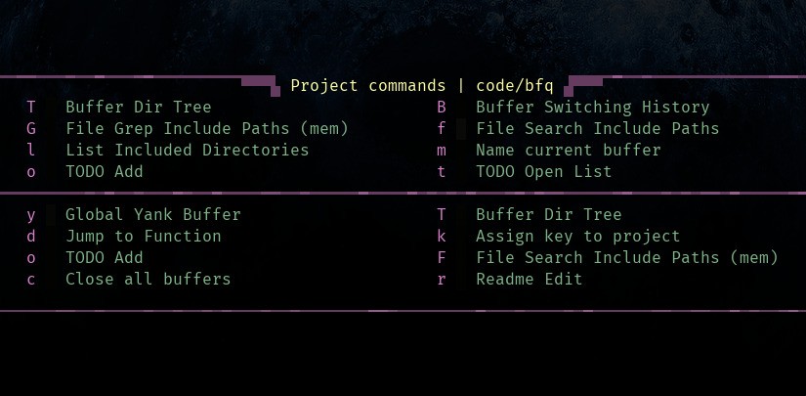Select File Search Include Paths without (mem)
Image resolution: width=806 pixels, height=396 pixels.
597,128
